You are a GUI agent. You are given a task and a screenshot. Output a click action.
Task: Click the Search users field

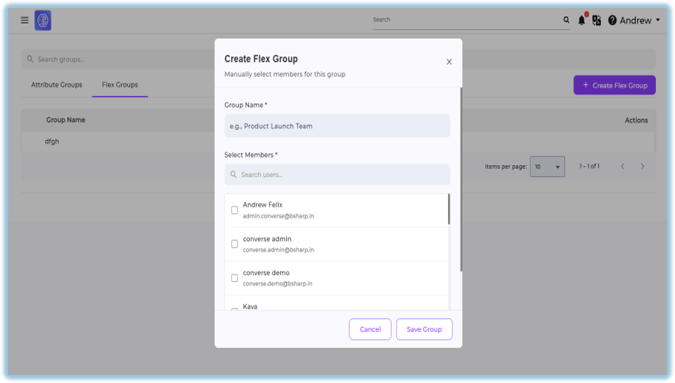(x=337, y=174)
